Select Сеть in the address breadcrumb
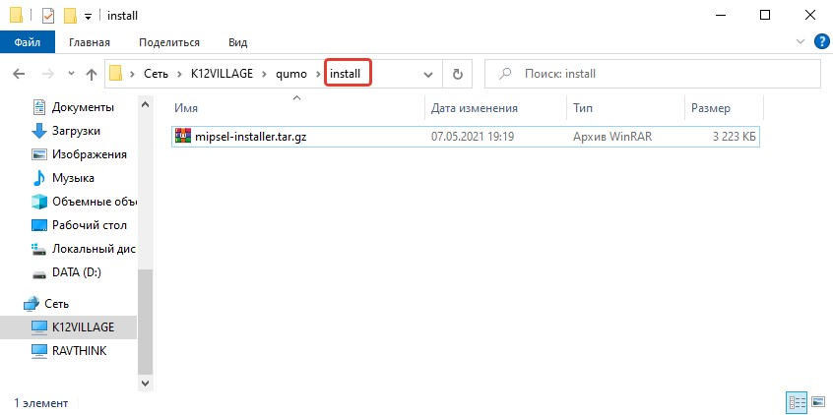The height and width of the screenshot is (415, 833). tap(156, 74)
